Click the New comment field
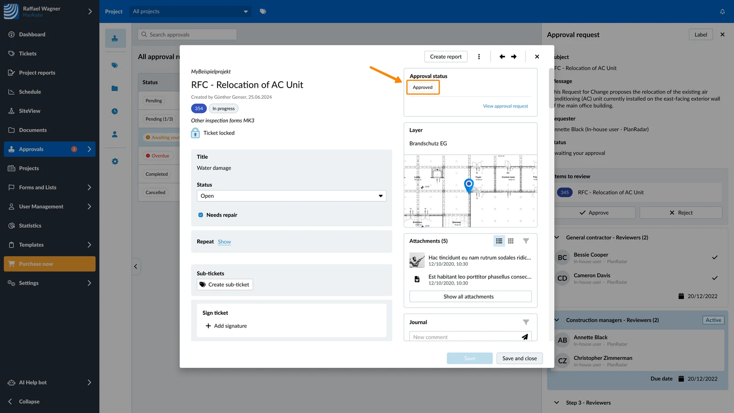734x413 pixels. (465, 337)
